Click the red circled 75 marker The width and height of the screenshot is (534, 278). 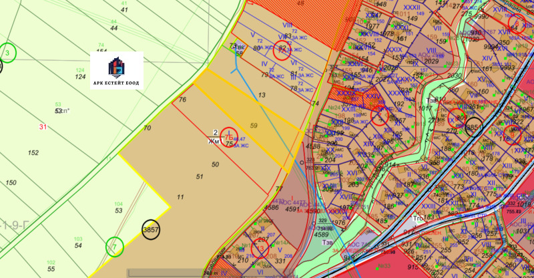pos(229,136)
